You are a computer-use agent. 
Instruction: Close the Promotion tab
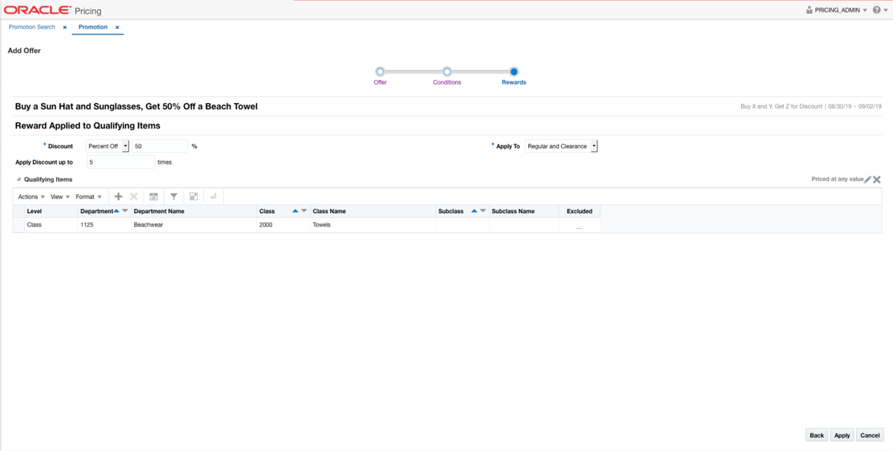coord(117,27)
